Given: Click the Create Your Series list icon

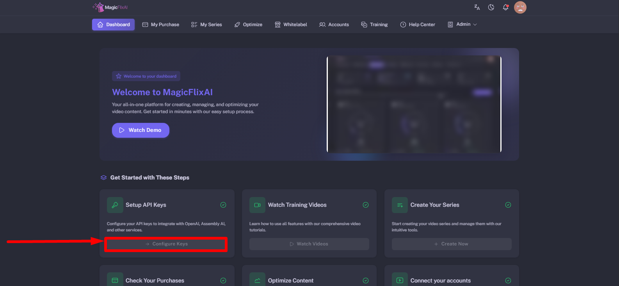Looking at the screenshot, I should pyautogui.click(x=400, y=205).
